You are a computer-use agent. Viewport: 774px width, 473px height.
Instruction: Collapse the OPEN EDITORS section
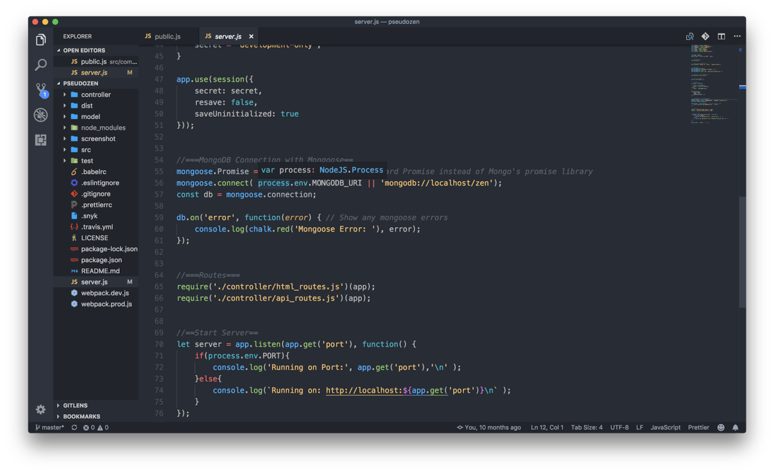tap(60, 50)
